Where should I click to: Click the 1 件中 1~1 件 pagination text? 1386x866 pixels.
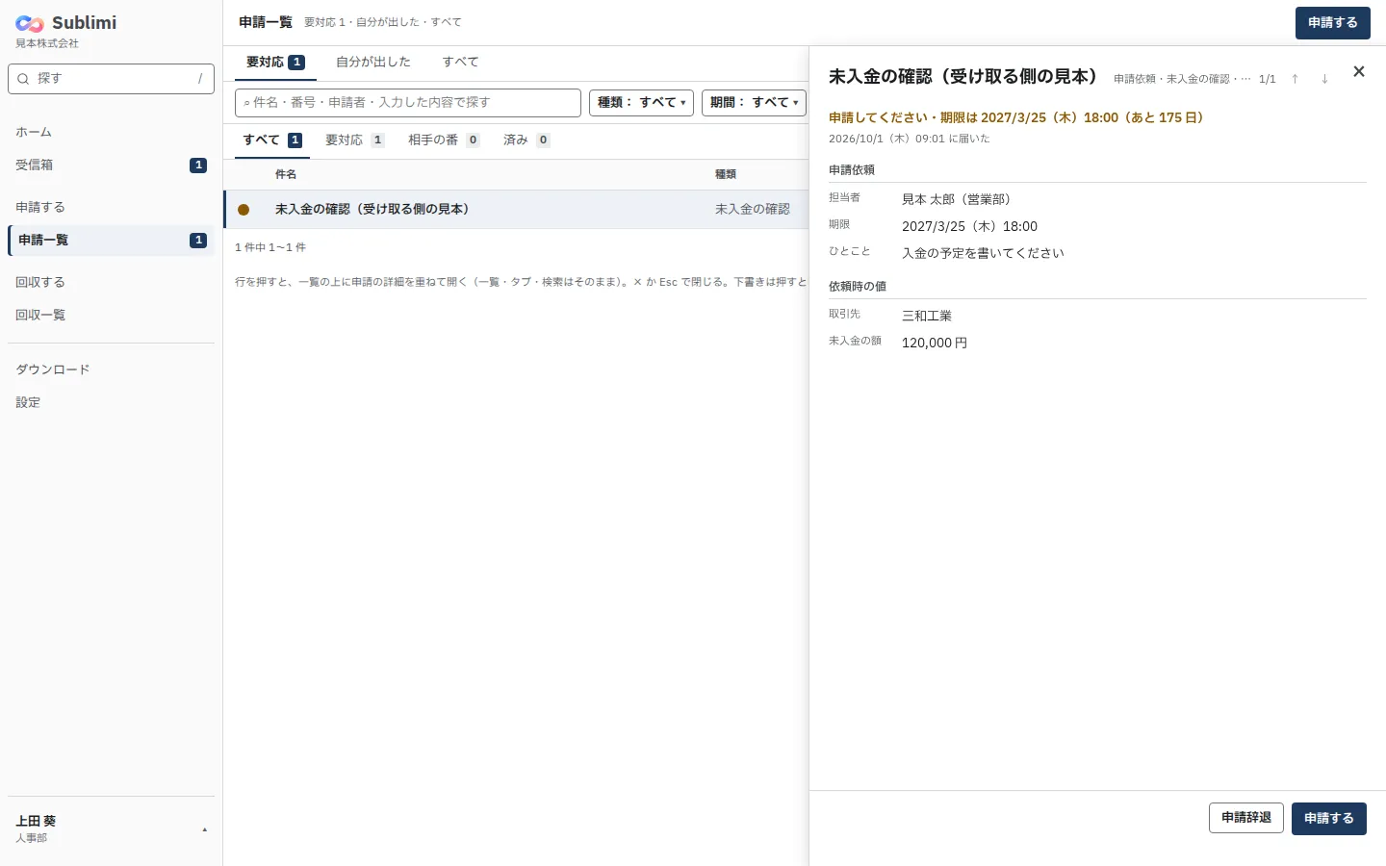270,247
